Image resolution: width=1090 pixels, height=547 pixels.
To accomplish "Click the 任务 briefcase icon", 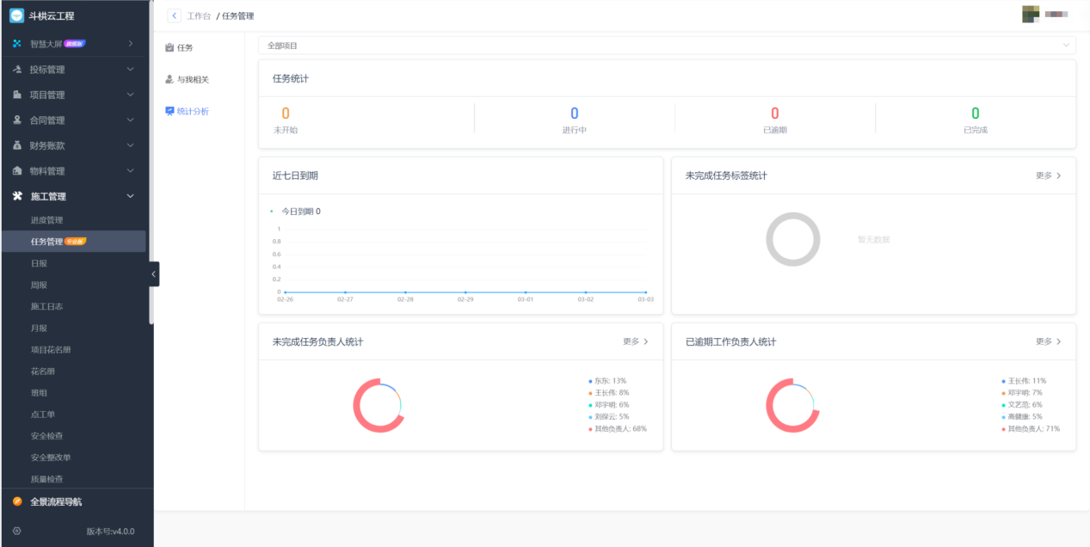I will tap(169, 48).
